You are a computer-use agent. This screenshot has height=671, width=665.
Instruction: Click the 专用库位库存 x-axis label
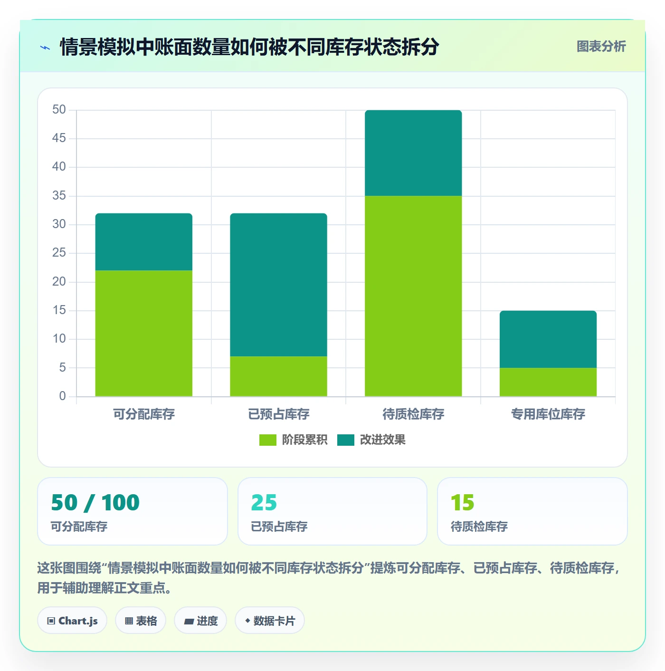(x=548, y=414)
